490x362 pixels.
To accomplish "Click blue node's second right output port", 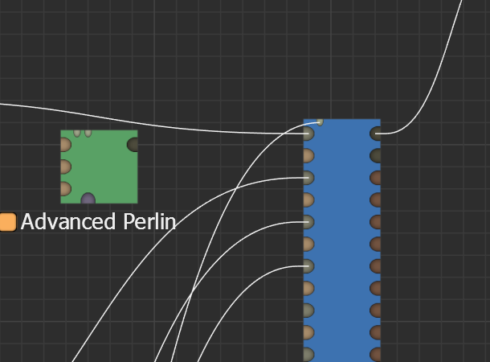I will [376, 155].
